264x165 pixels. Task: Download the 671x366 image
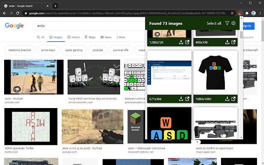[181, 99]
